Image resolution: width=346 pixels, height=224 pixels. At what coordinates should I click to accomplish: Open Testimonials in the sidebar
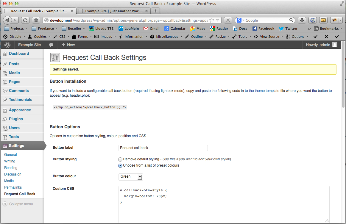click(x=21, y=99)
